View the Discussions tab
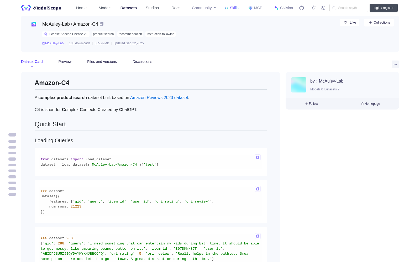The image size is (420, 262). 142,62
